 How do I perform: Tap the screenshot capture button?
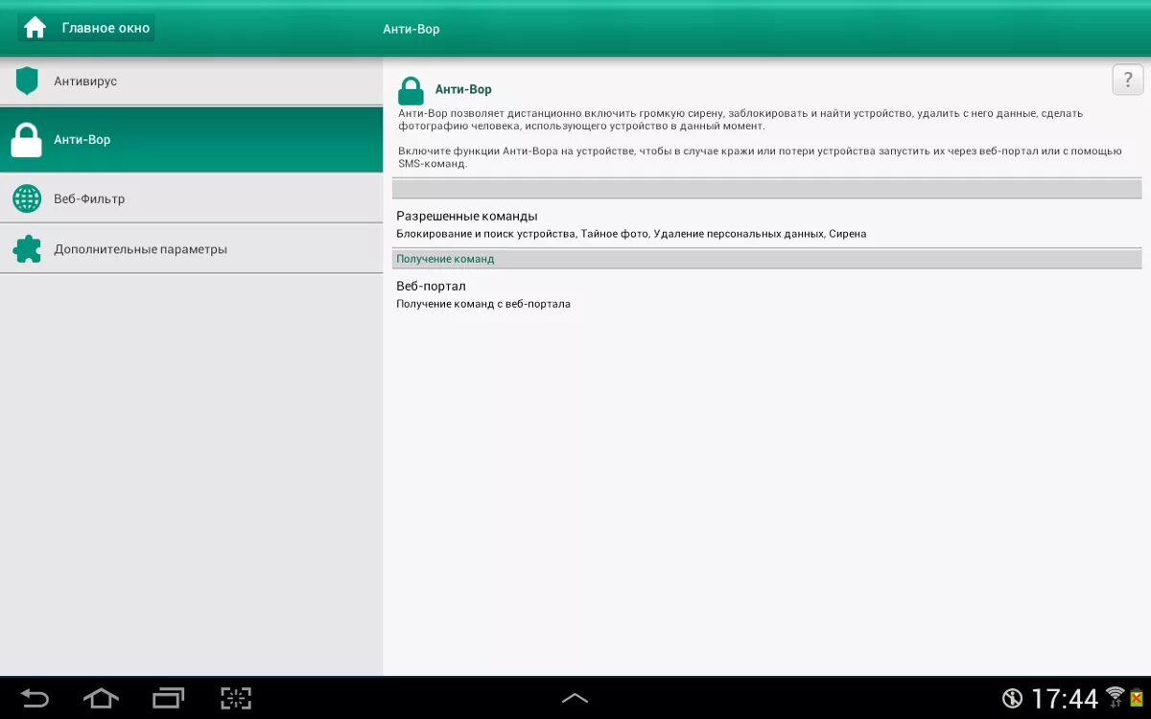pyautogui.click(x=235, y=698)
